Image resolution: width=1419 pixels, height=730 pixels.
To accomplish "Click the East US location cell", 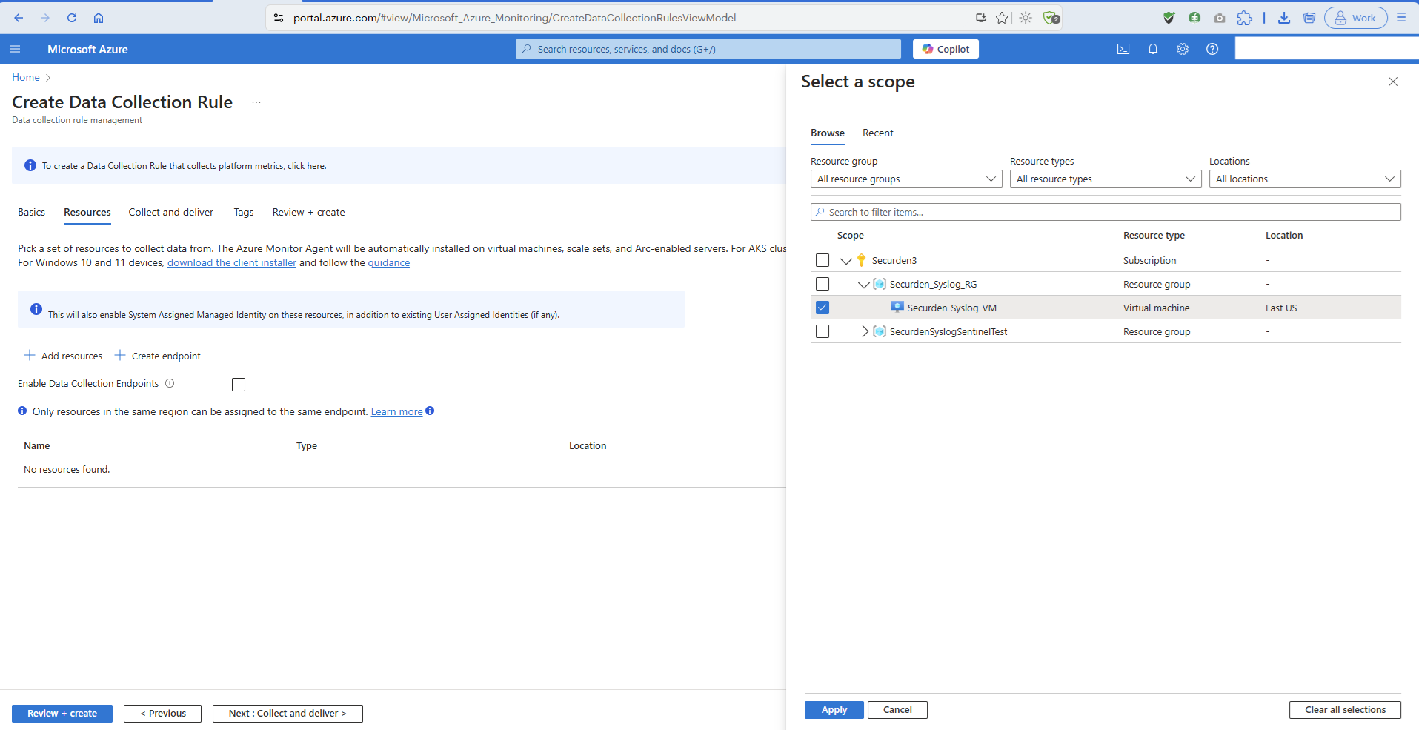I will (x=1281, y=308).
